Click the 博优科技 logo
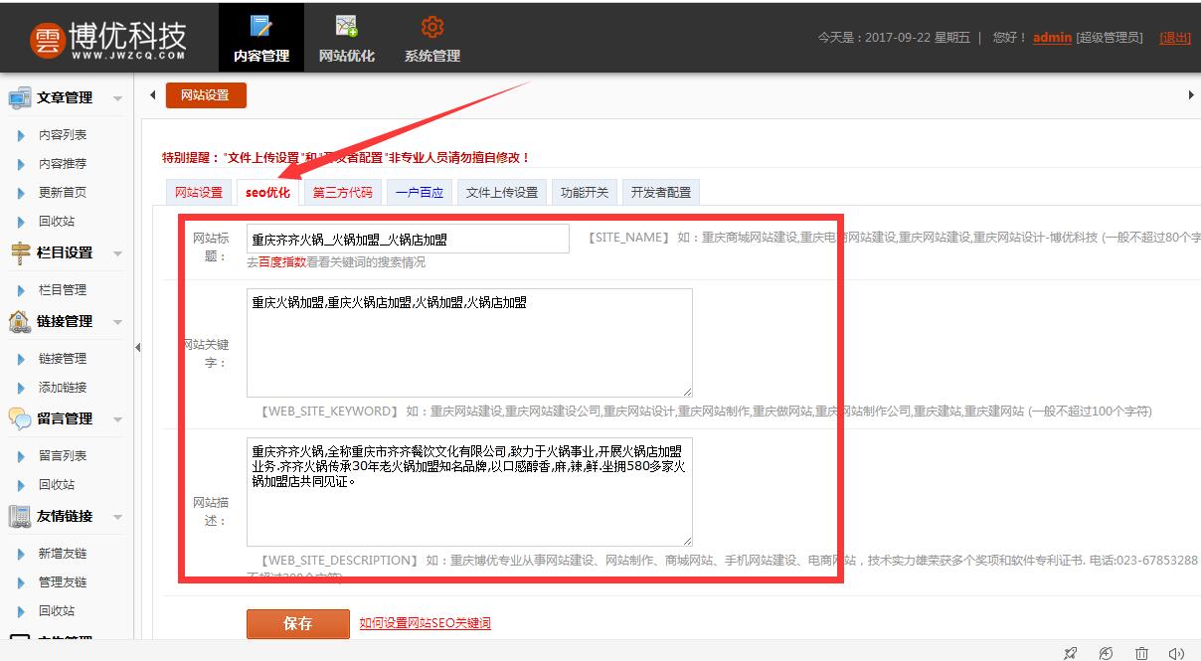 pyautogui.click(x=108, y=40)
